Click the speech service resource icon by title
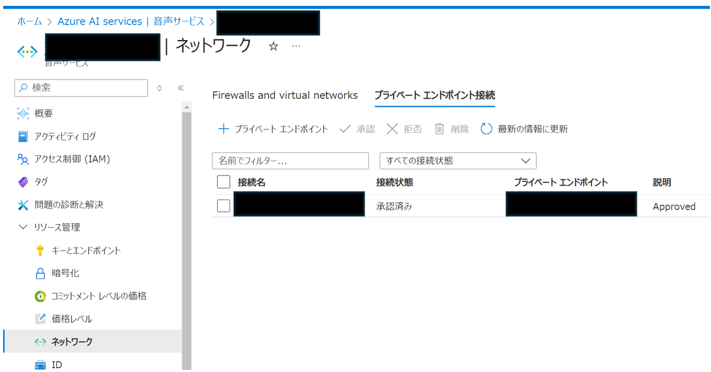This screenshot has width=711, height=372. point(27,51)
